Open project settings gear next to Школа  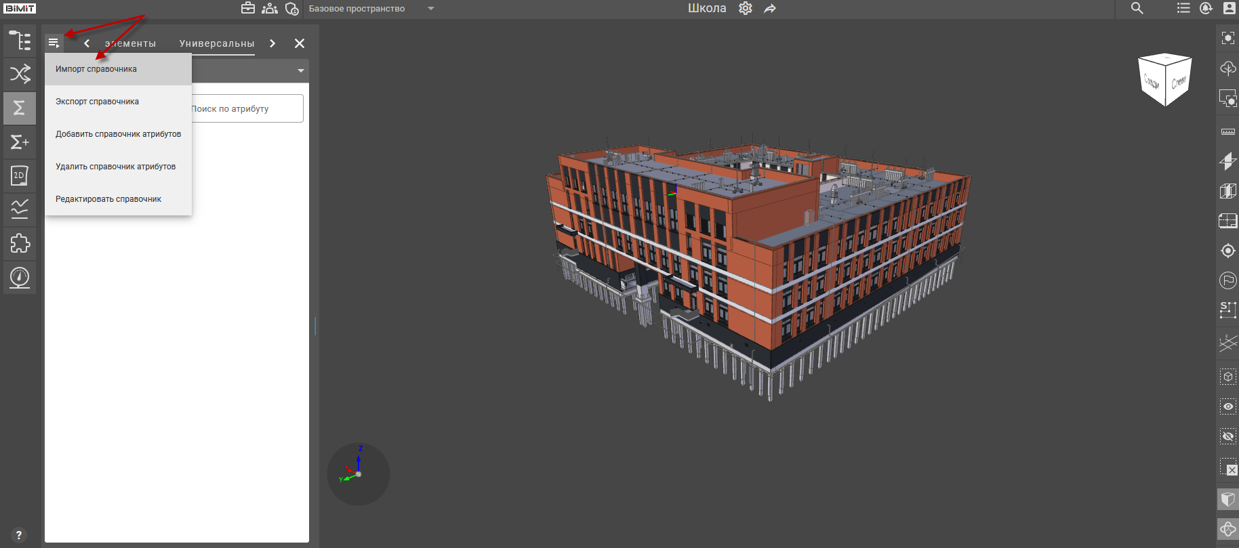pos(746,8)
